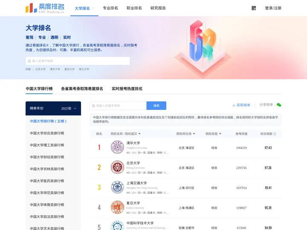Screen dimensions: 307x230
Task: Click 获取榜单 link
Action: [x=243, y=105]
